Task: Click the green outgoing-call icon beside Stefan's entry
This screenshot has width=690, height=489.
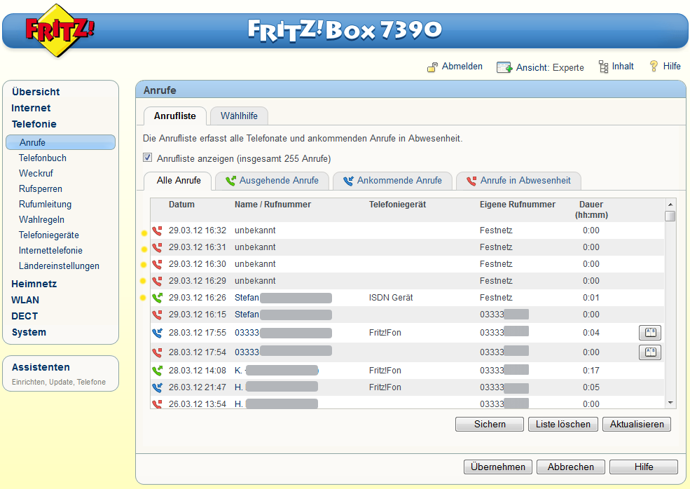Action: (x=156, y=297)
